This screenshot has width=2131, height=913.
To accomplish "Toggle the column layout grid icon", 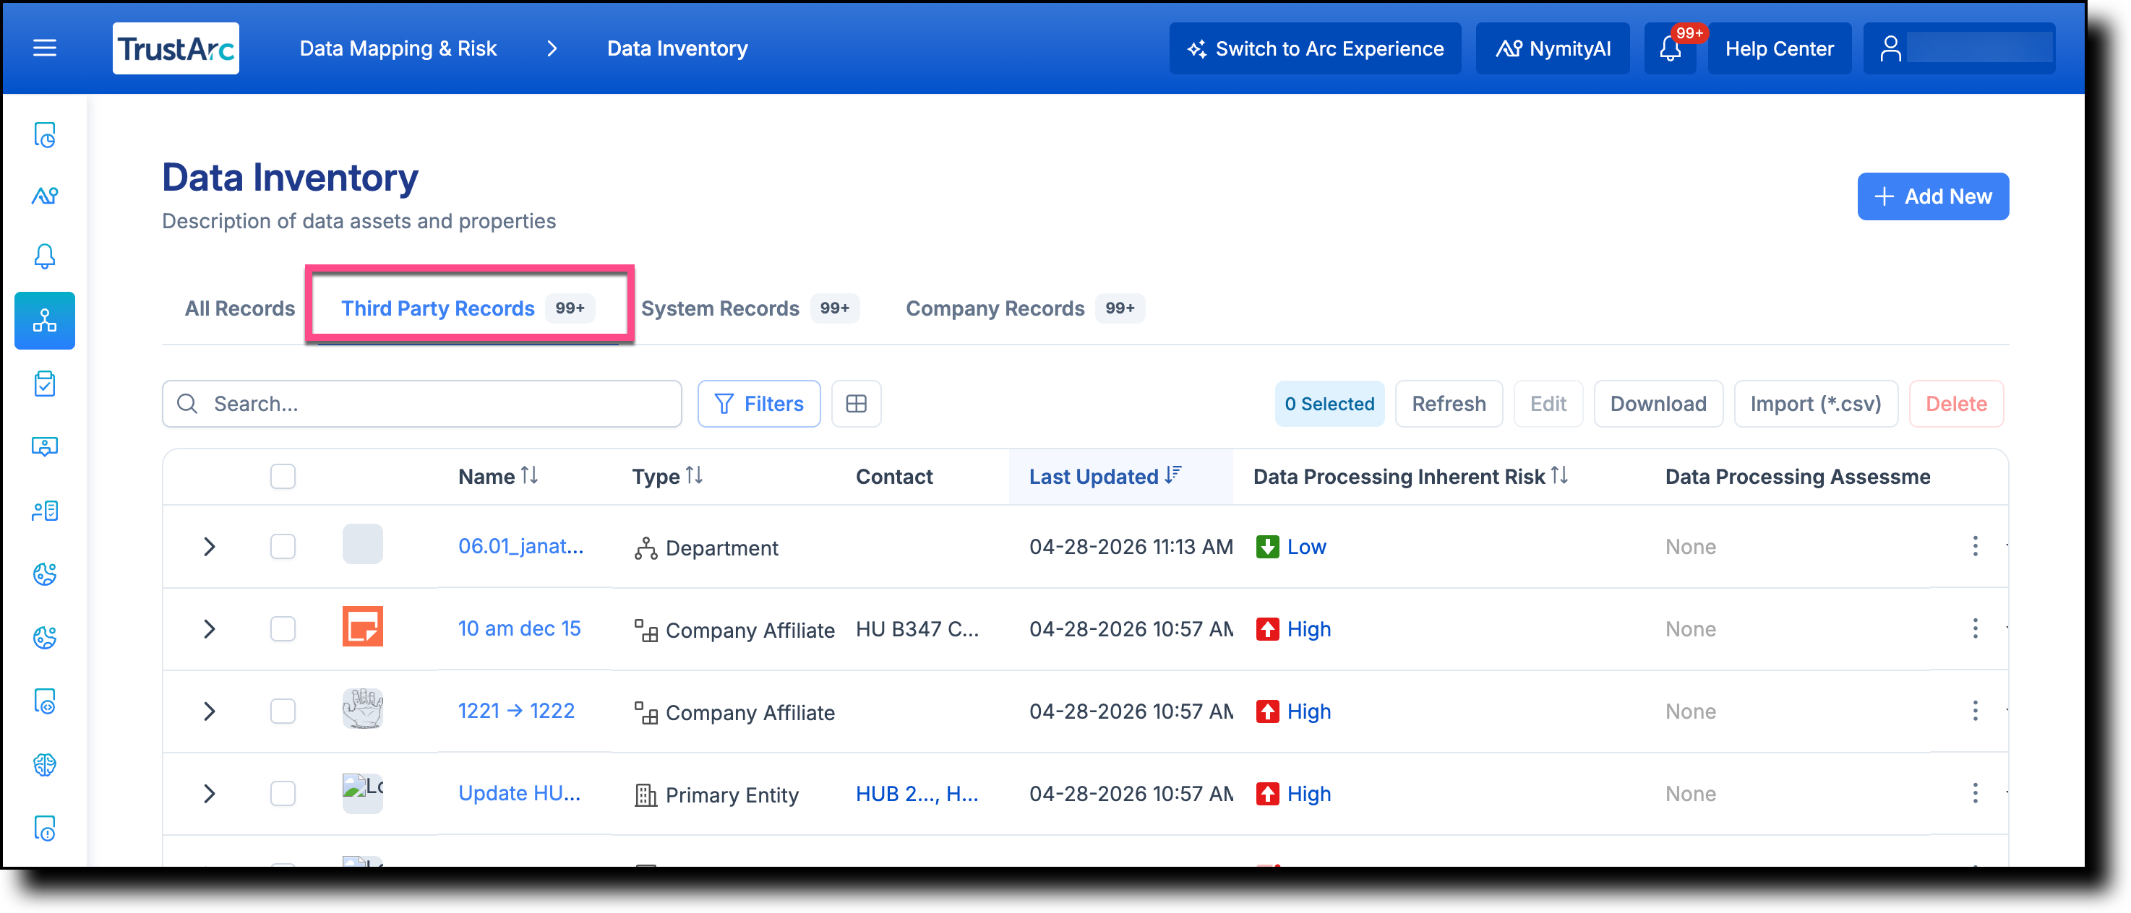I will tap(856, 404).
